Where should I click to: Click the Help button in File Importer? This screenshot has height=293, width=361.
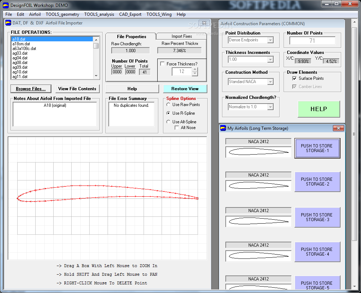(x=132, y=89)
